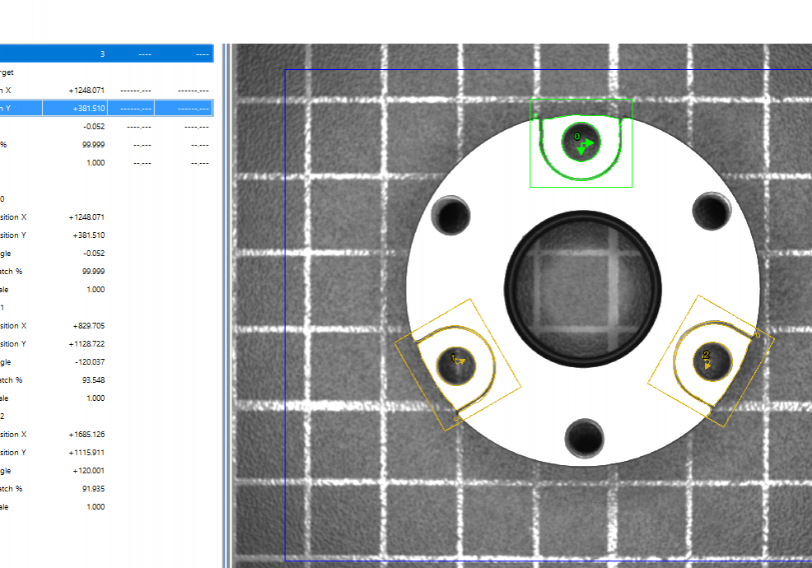
Task: Select the Position Y value +1115.911
Action: tap(86, 453)
